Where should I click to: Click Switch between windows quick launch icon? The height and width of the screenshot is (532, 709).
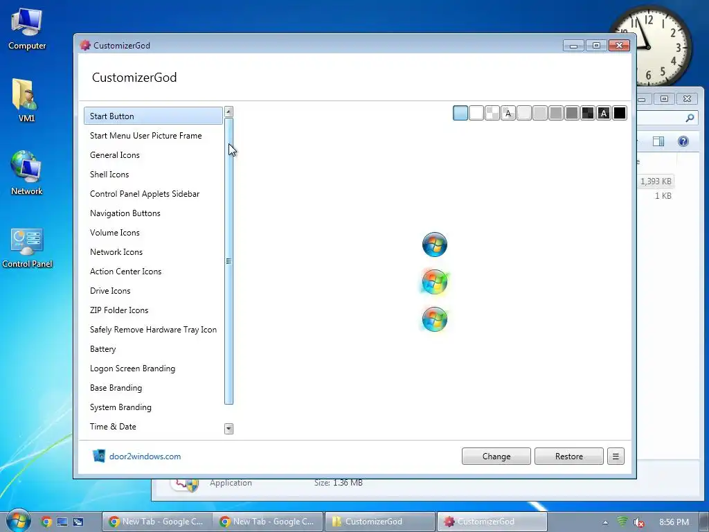[x=78, y=522]
